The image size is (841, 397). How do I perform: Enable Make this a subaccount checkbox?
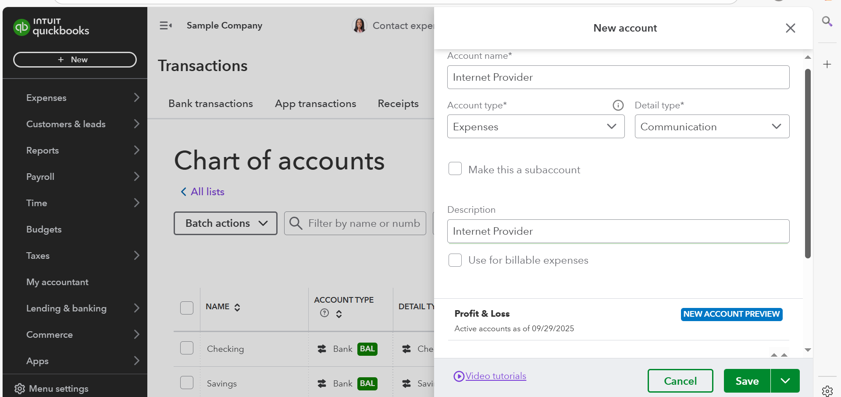coord(455,169)
